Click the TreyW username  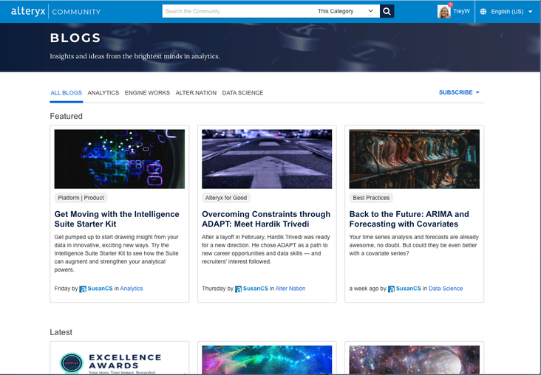tap(461, 11)
